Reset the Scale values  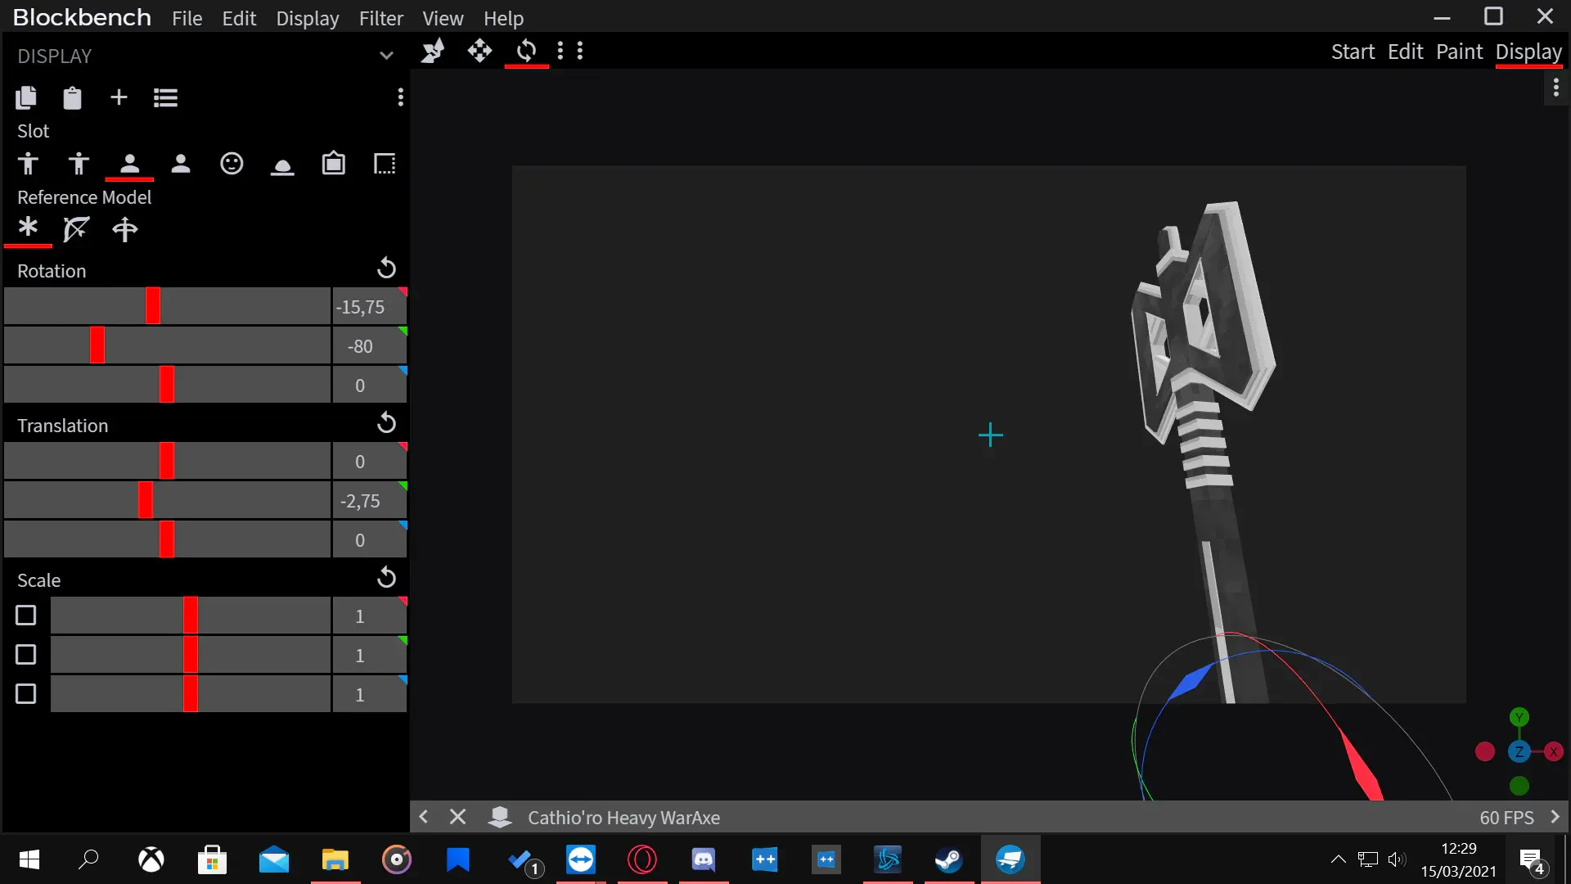click(386, 578)
